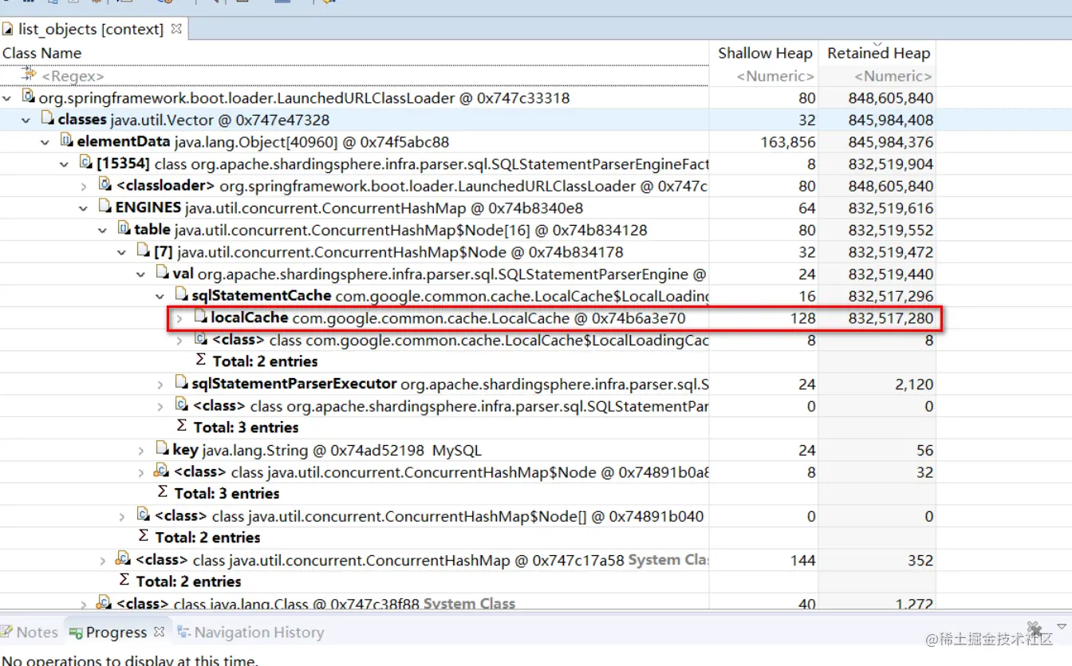This screenshot has height=666, width=1072.
Task: Click shallow heap value 144 of ConcurrentHashMap class
Action: [x=802, y=560]
